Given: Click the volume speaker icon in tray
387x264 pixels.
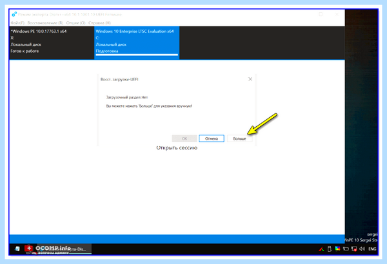Looking at the screenshot, I should pyautogui.click(x=362, y=249).
